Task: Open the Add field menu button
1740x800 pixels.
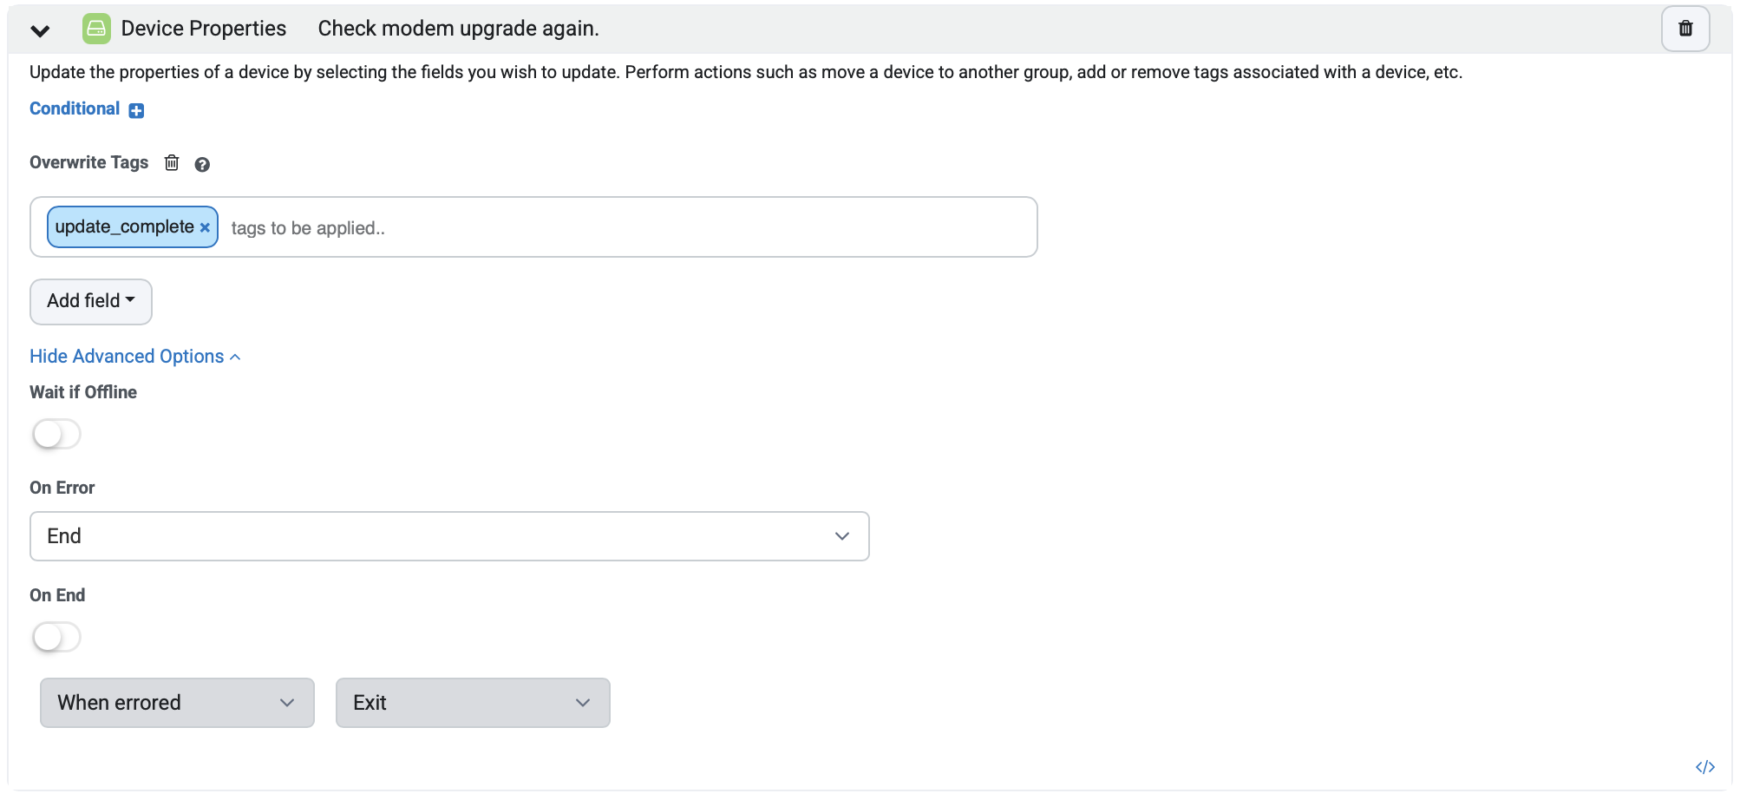Action: pyautogui.click(x=91, y=301)
